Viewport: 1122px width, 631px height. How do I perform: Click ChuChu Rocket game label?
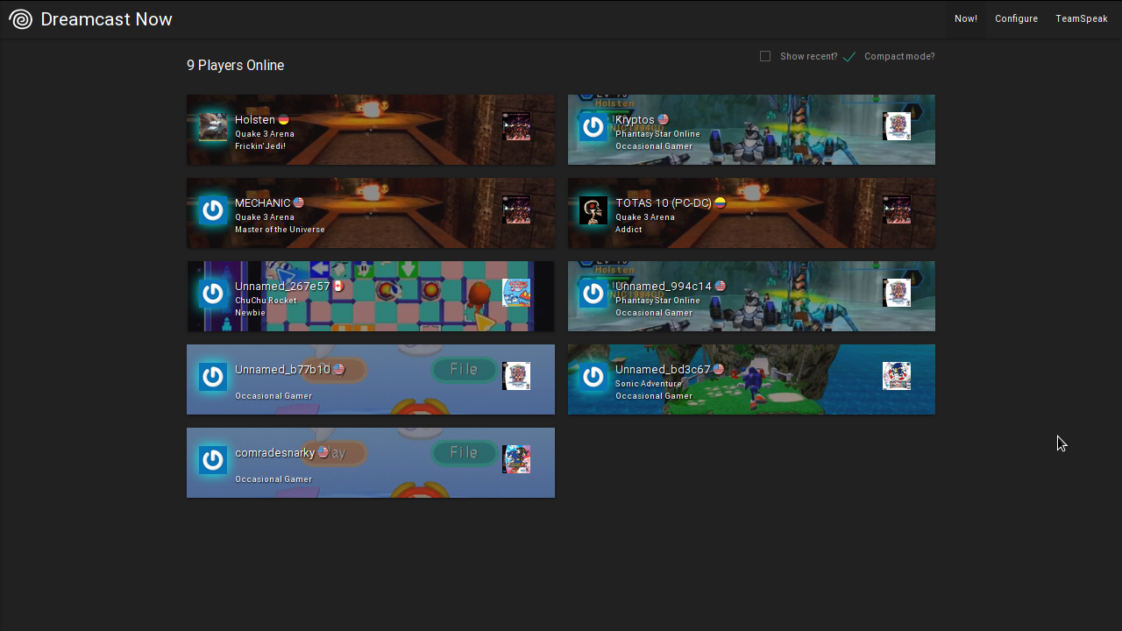[266, 301]
